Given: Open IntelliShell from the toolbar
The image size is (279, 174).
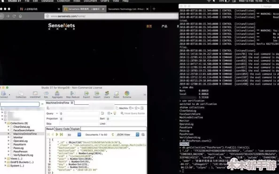Looking at the screenshot, I should (x=35, y=95).
